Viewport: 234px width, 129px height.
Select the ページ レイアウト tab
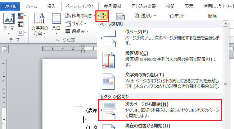click(x=80, y=6)
